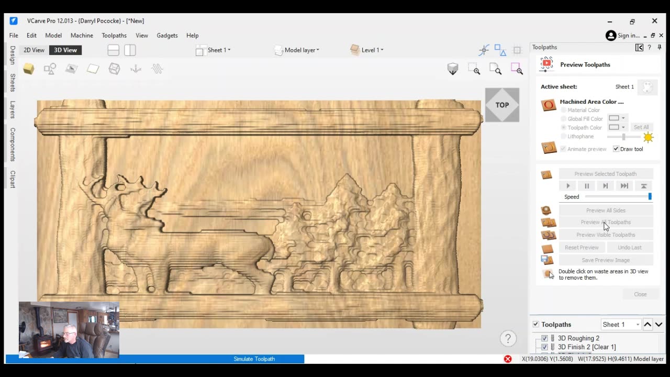The height and width of the screenshot is (377, 670).
Task: Click the Lithophane brightness slider
Action: click(x=623, y=137)
